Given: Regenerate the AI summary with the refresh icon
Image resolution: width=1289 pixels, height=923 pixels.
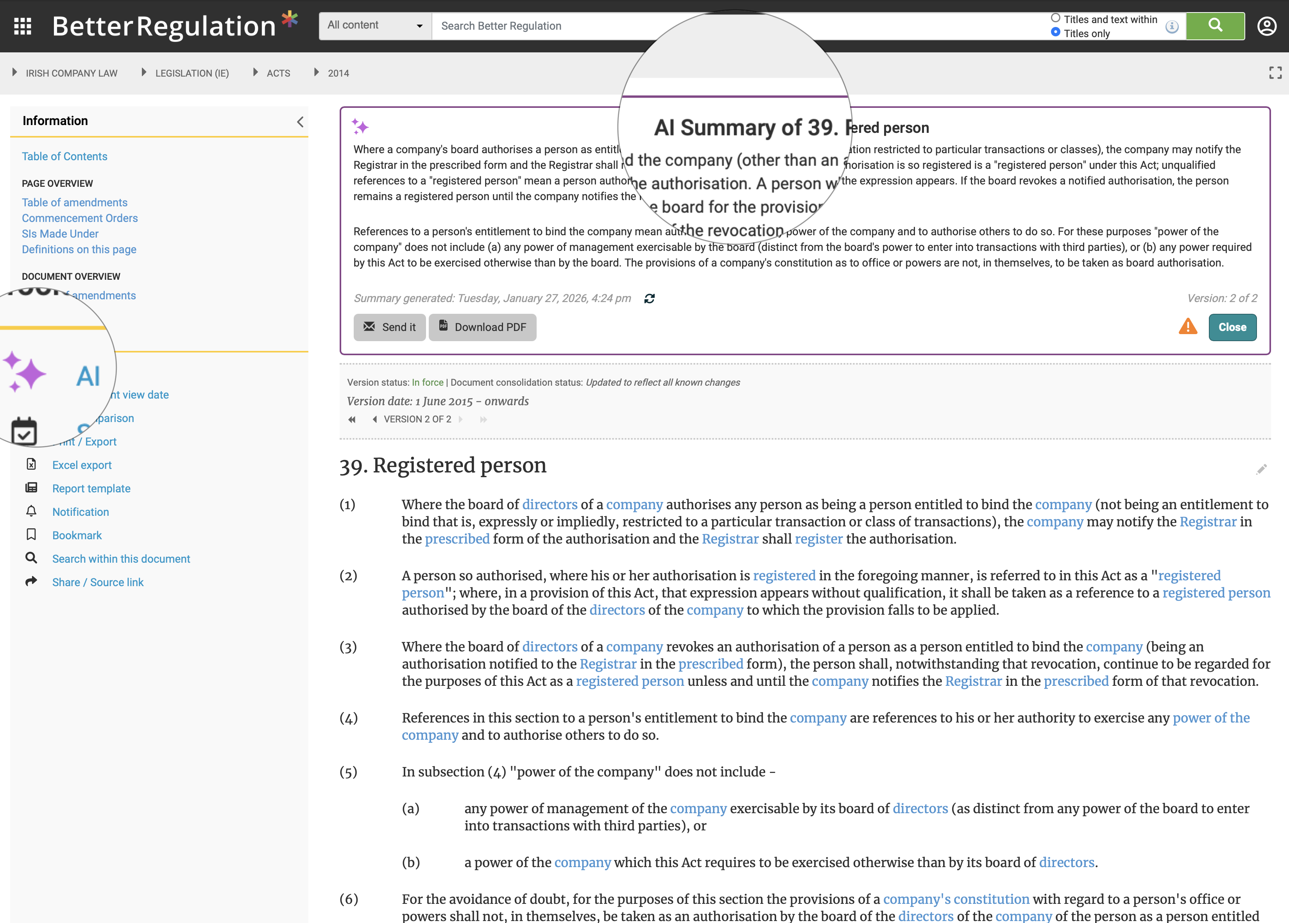Looking at the screenshot, I should (x=650, y=298).
